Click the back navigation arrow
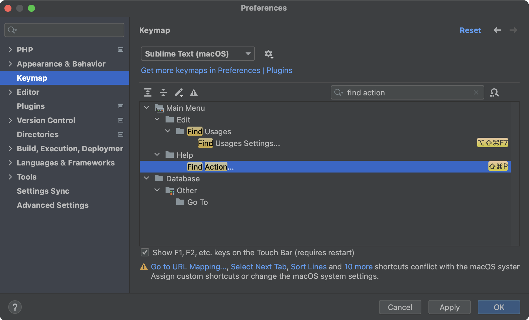Screen dimensions: 529x320 498,30
